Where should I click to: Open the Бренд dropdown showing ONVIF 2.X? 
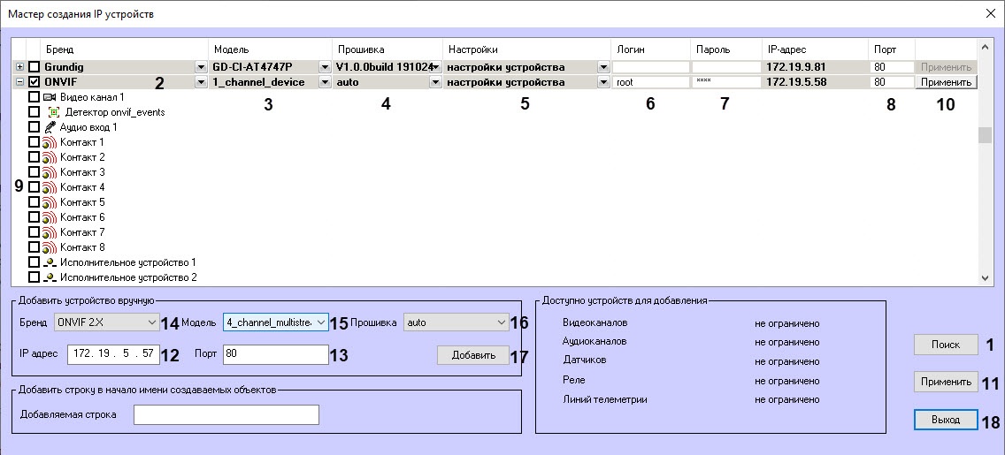(106, 322)
